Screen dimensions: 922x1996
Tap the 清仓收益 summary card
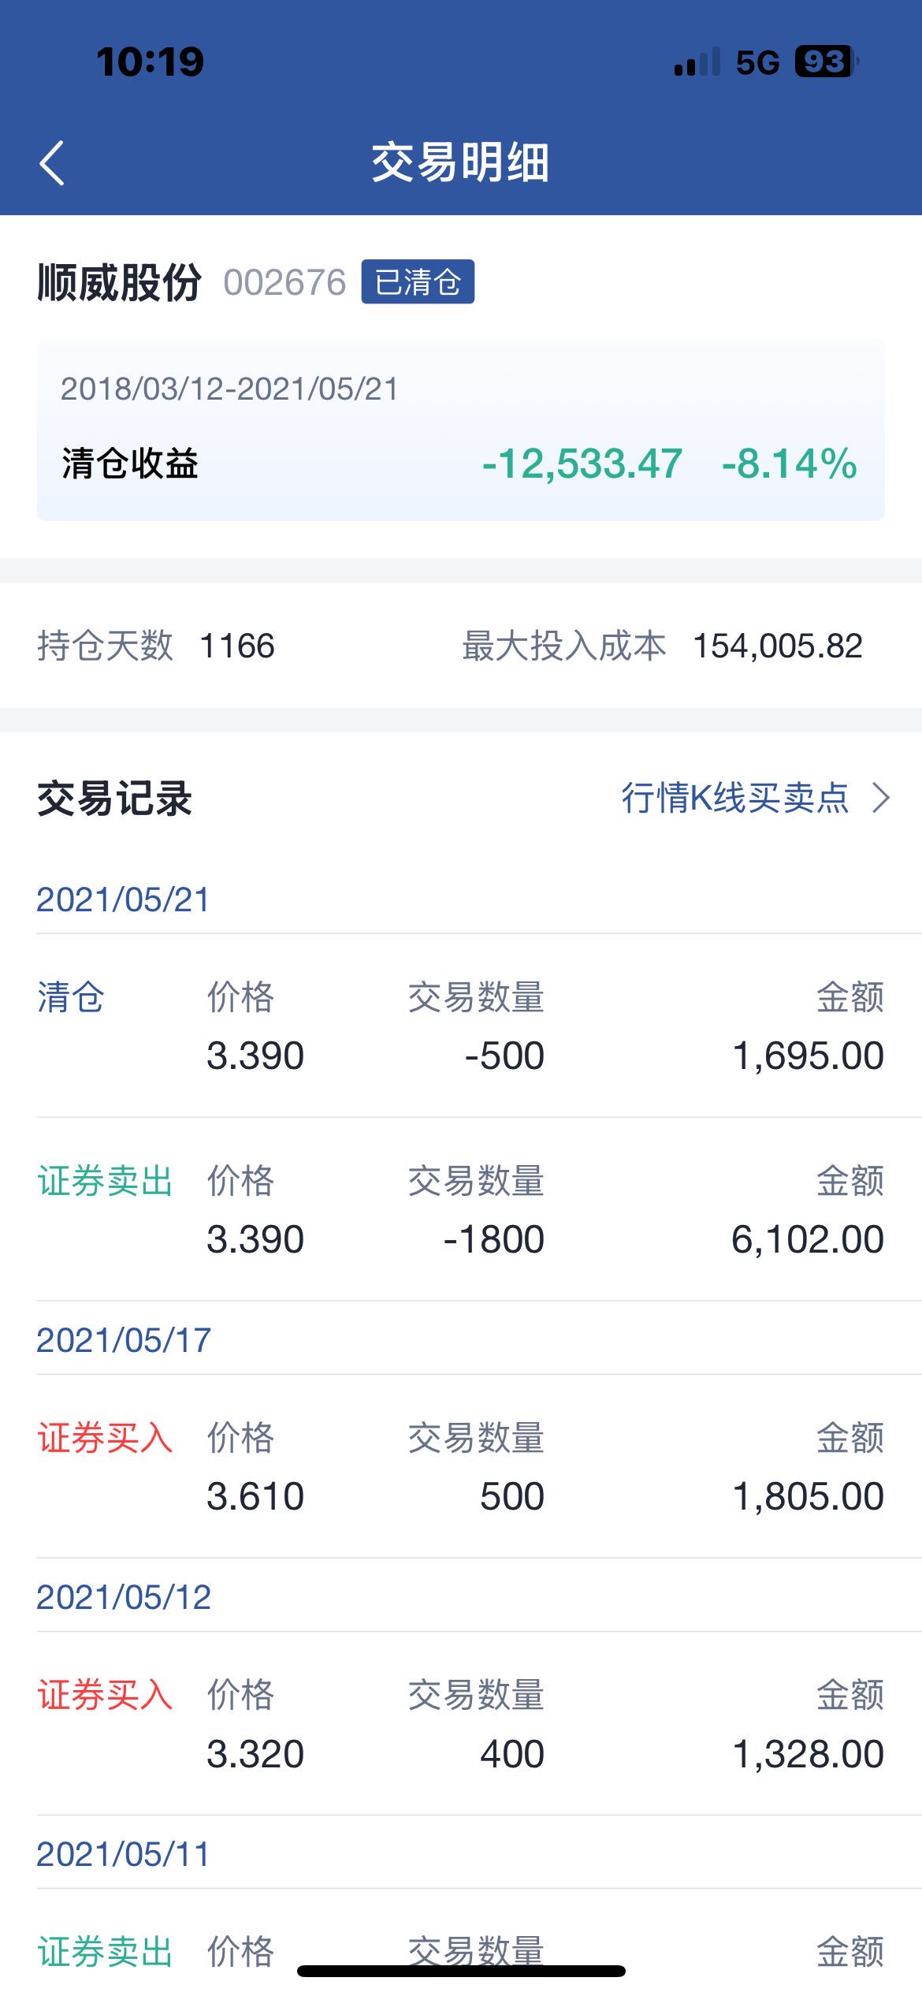coord(460,430)
